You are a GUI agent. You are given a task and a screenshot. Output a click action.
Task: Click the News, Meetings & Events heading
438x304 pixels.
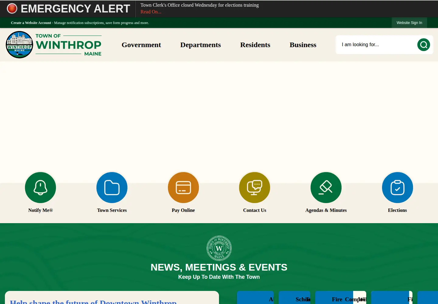click(219, 267)
